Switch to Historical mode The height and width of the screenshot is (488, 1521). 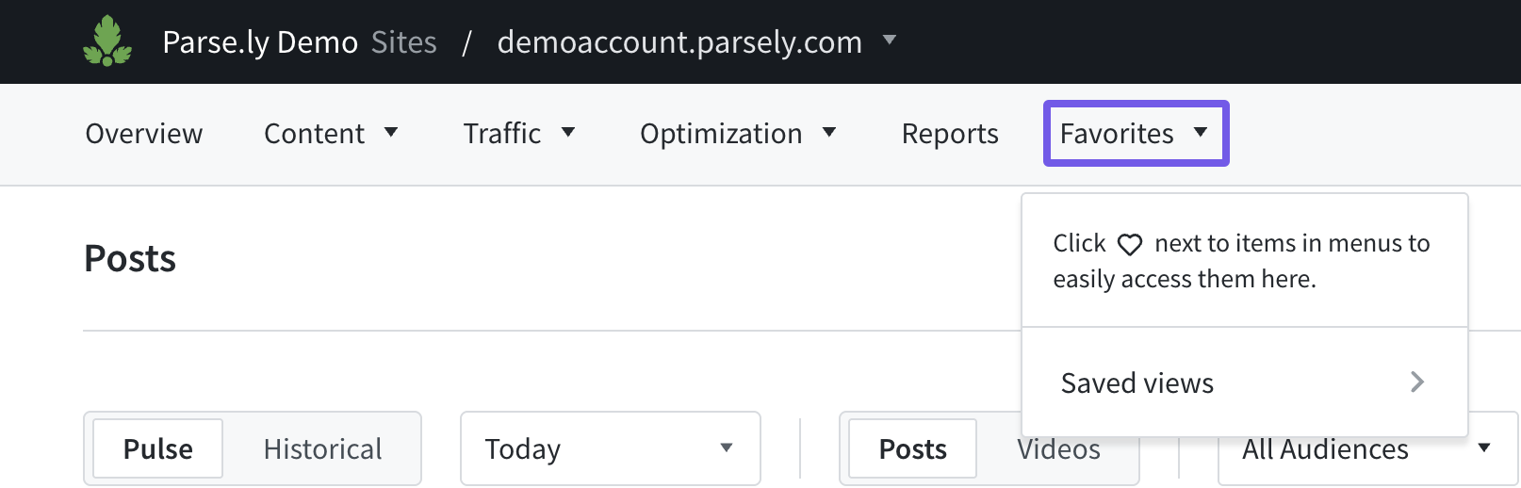(322, 448)
